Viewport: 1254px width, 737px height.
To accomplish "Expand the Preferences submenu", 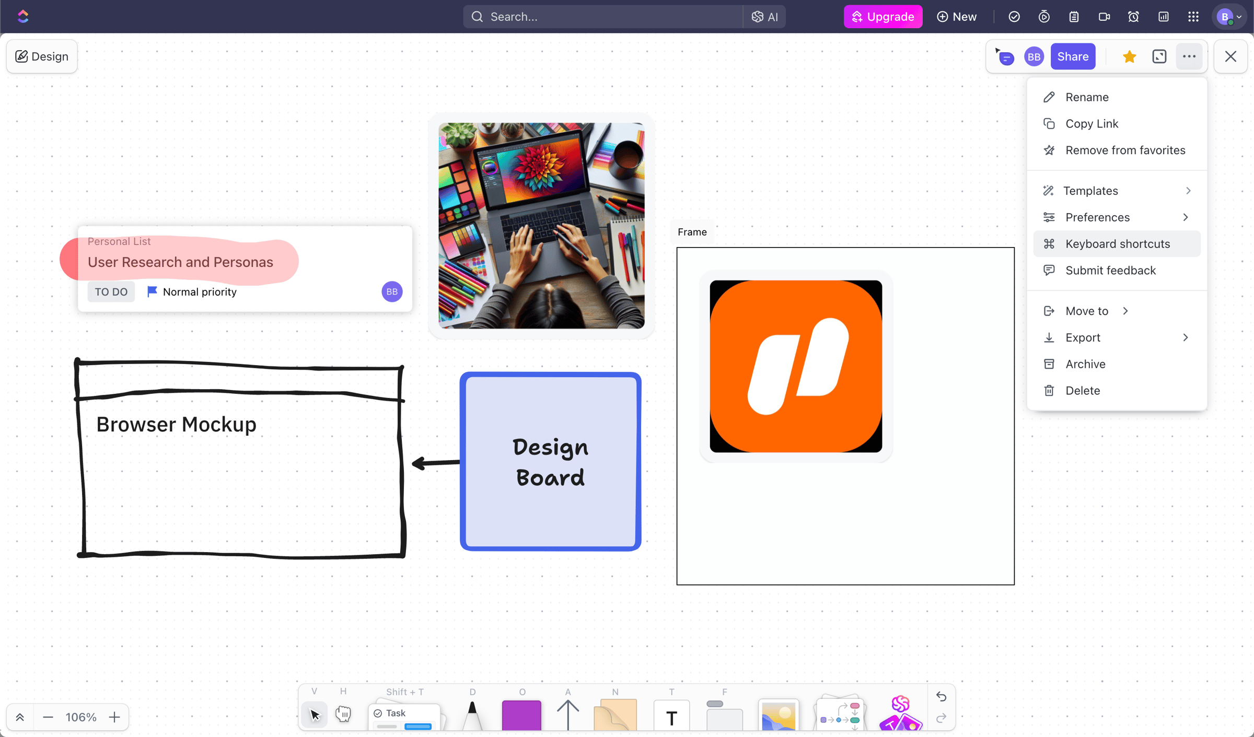I will [x=1117, y=217].
